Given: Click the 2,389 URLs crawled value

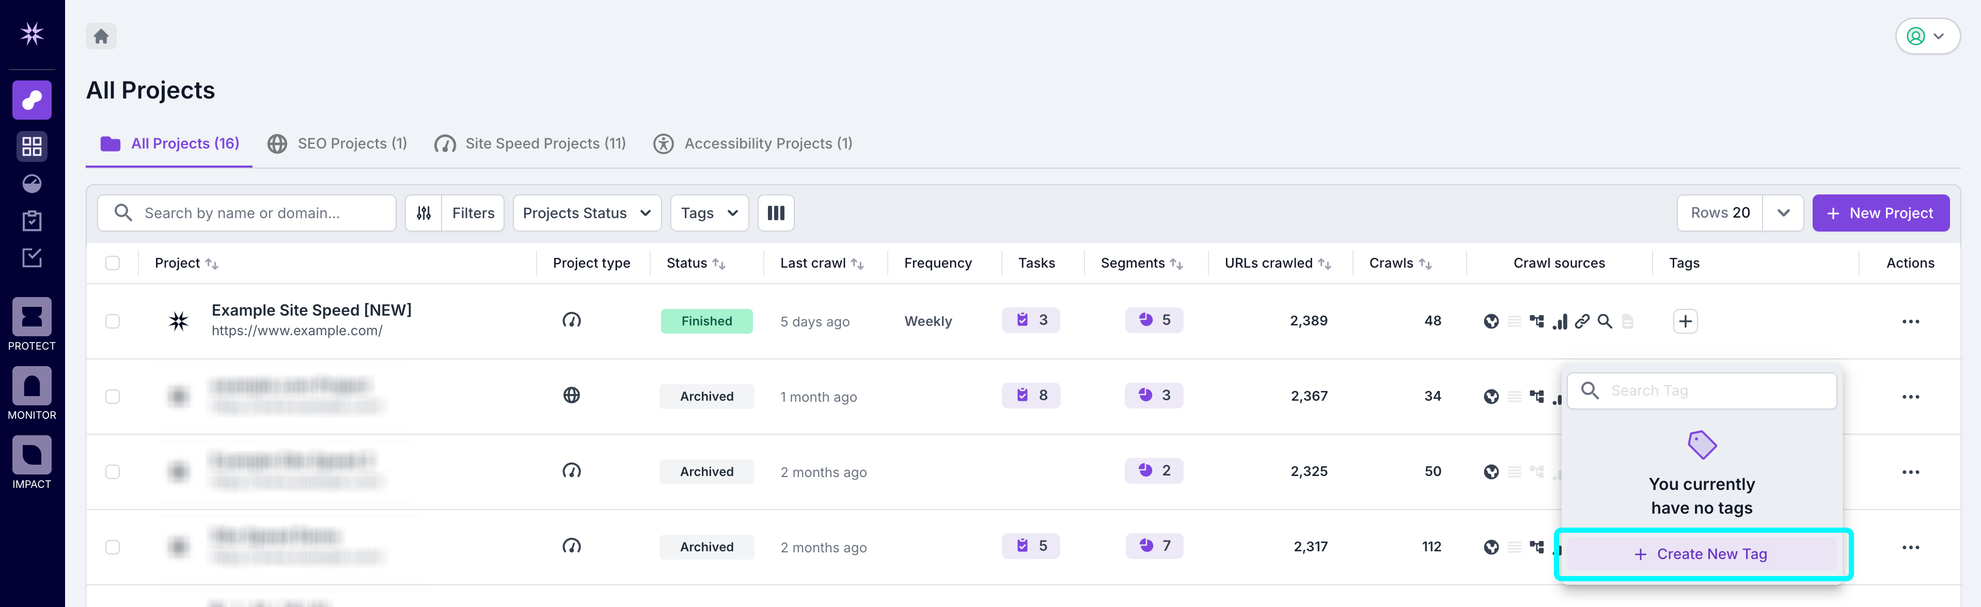Looking at the screenshot, I should pos(1308,321).
